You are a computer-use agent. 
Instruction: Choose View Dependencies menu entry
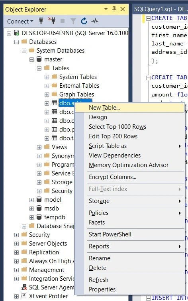pyautogui.click(x=129, y=155)
